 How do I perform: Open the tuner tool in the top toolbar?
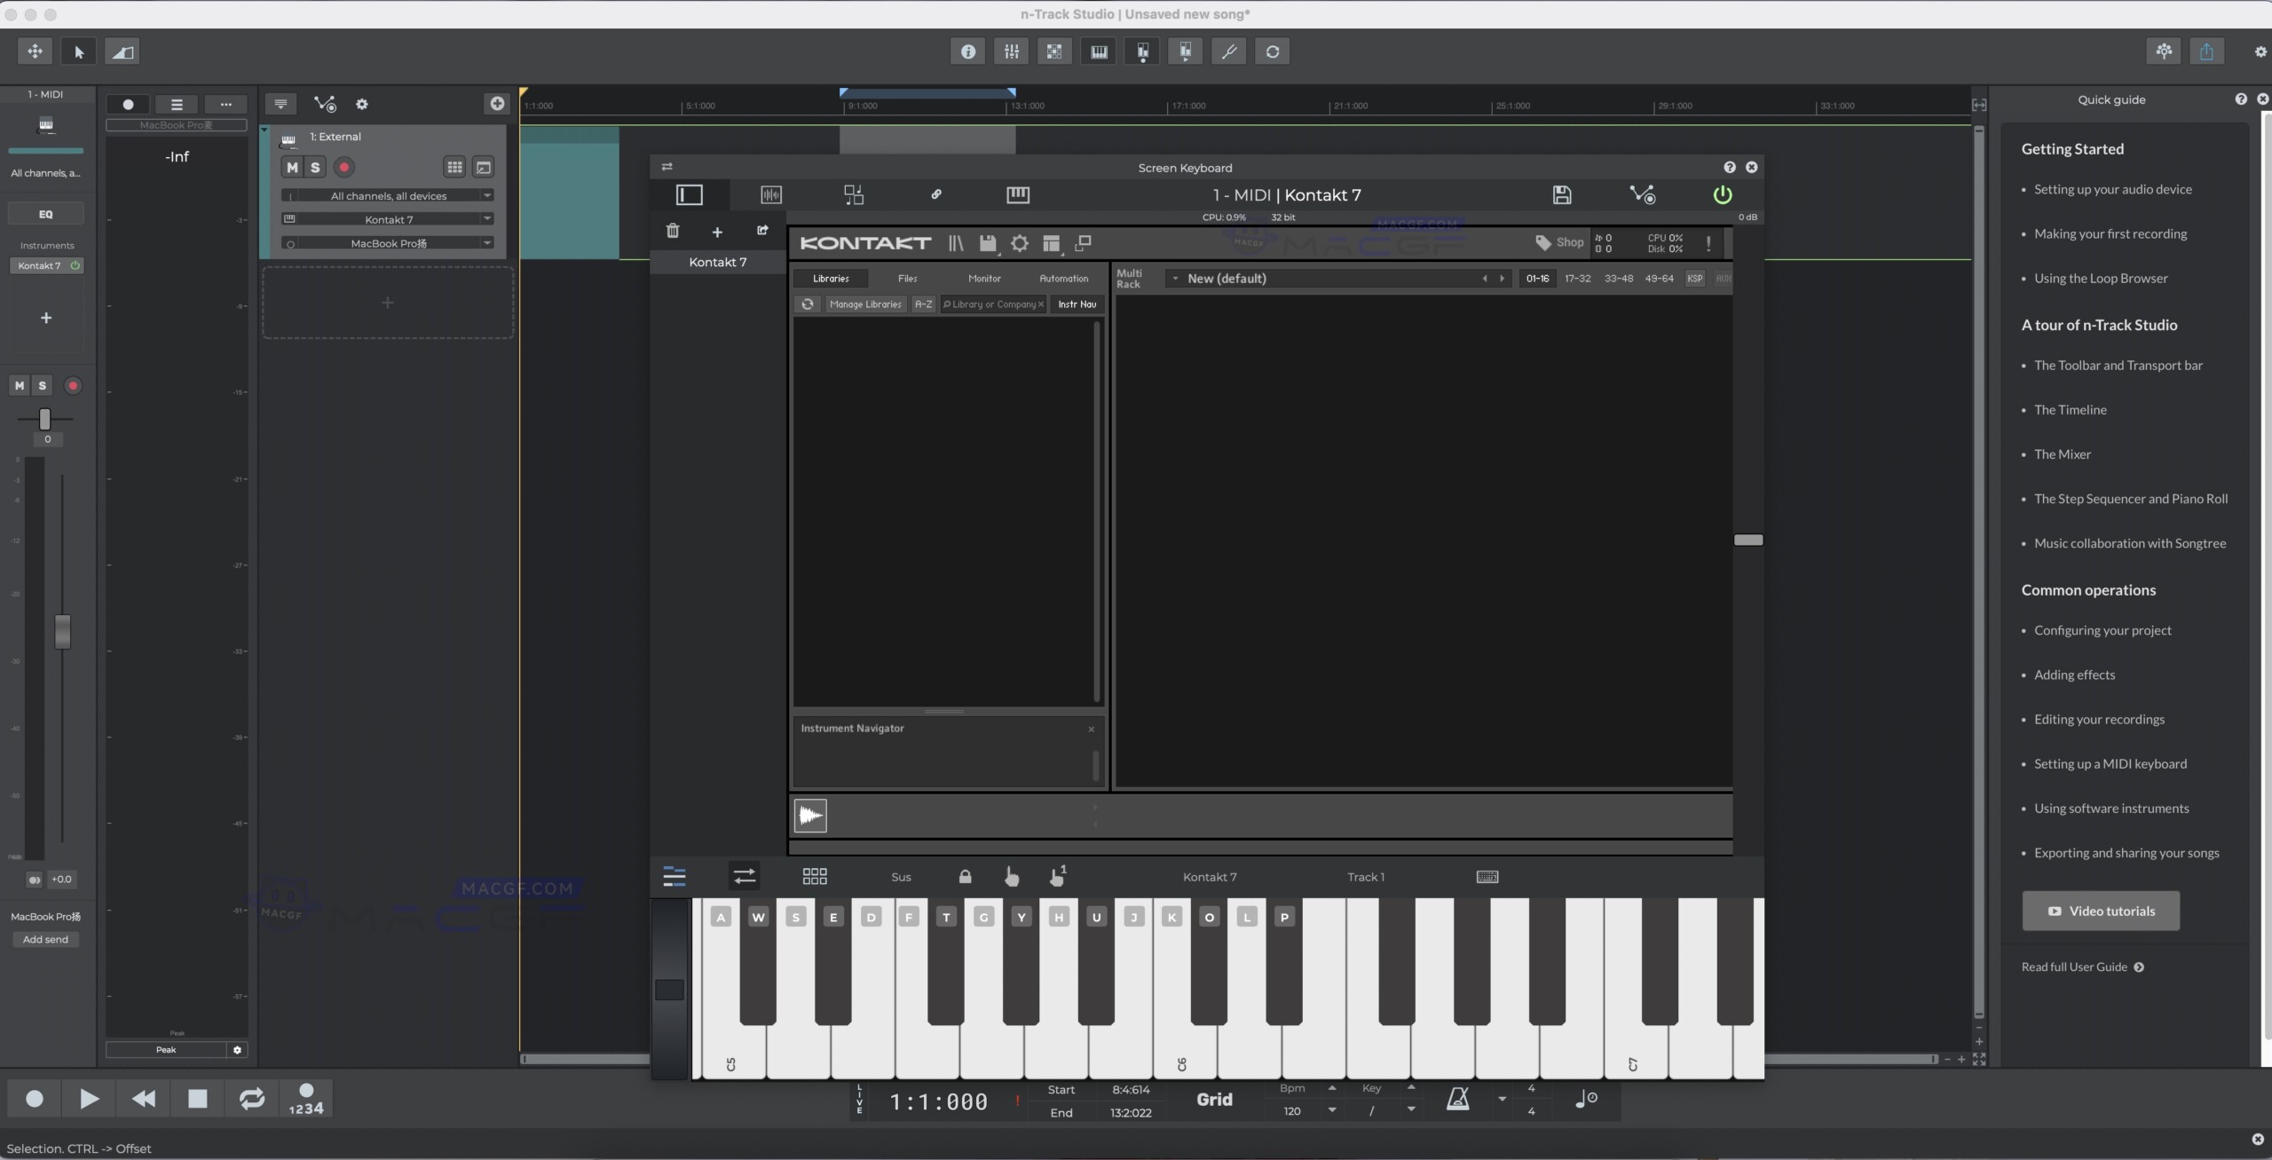pyautogui.click(x=1229, y=51)
